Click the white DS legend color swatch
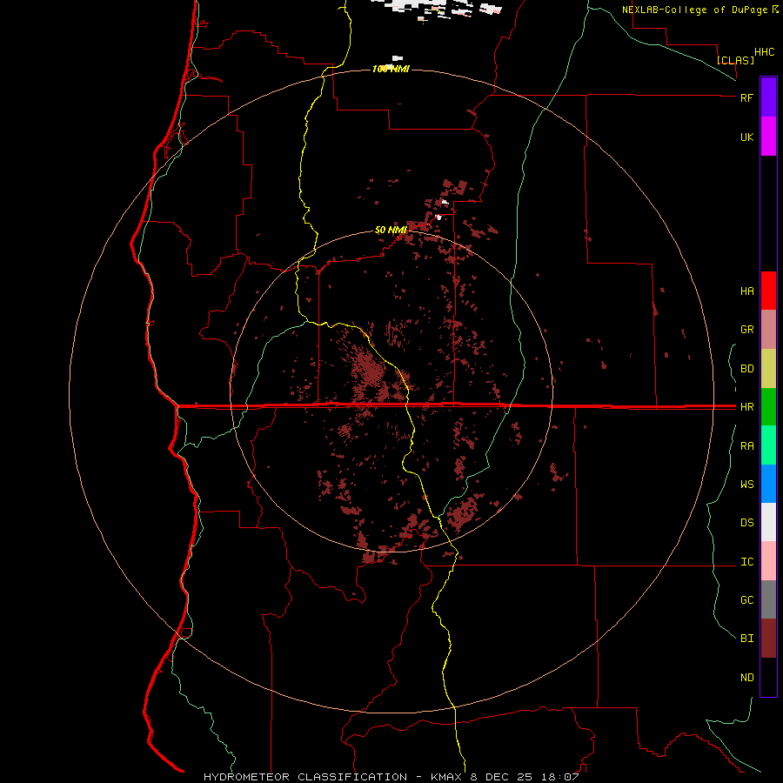The image size is (783, 783). coord(768,522)
